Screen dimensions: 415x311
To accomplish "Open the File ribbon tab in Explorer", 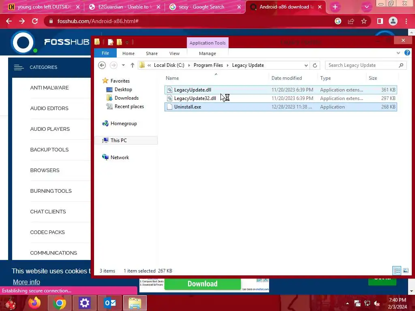I will pos(105,53).
